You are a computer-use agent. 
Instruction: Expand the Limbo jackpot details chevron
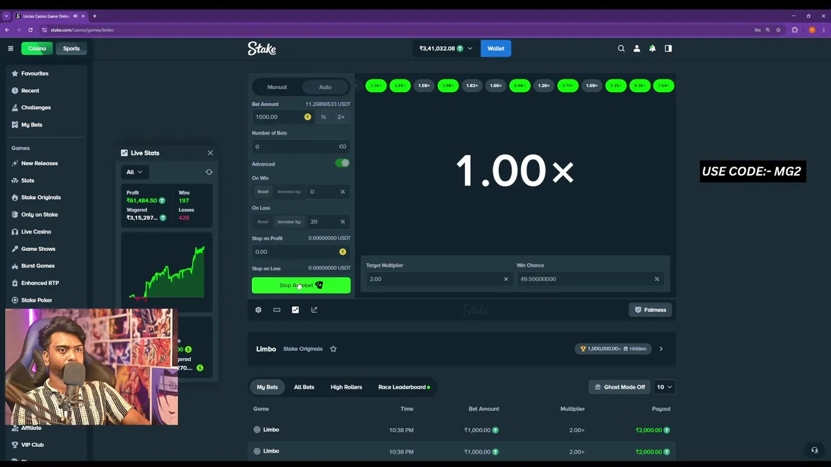coord(661,349)
